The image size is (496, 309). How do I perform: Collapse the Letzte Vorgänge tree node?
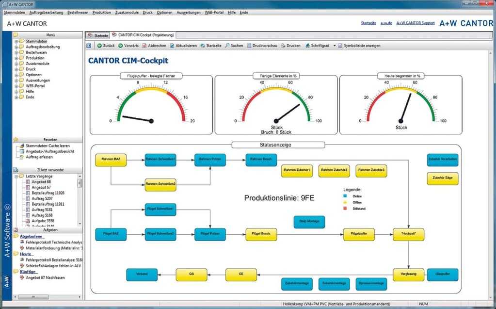[16, 176]
